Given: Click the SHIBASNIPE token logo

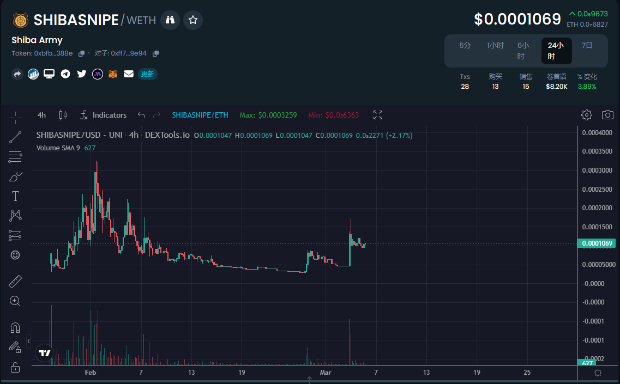Looking at the screenshot, I should click(x=21, y=20).
